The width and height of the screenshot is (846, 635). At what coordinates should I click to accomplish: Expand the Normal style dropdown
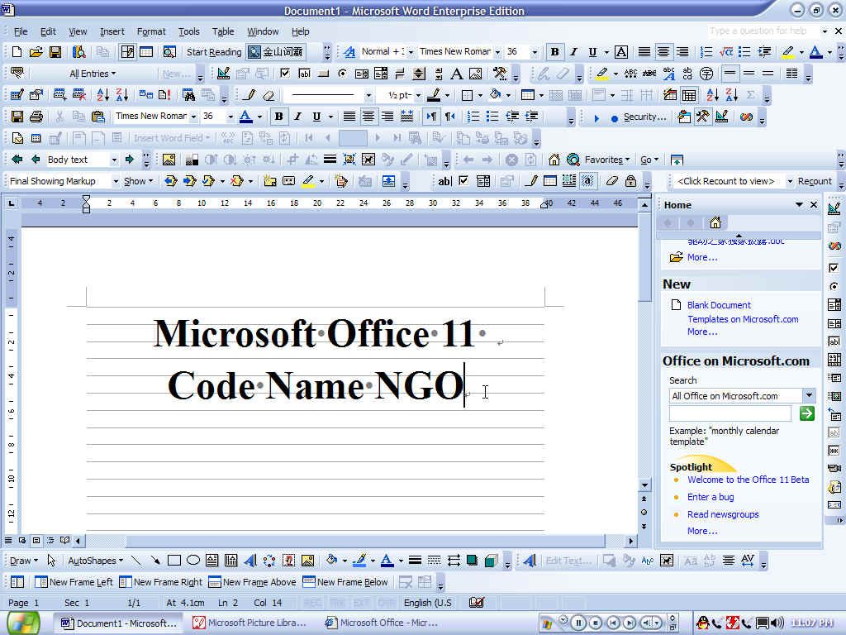411,52
